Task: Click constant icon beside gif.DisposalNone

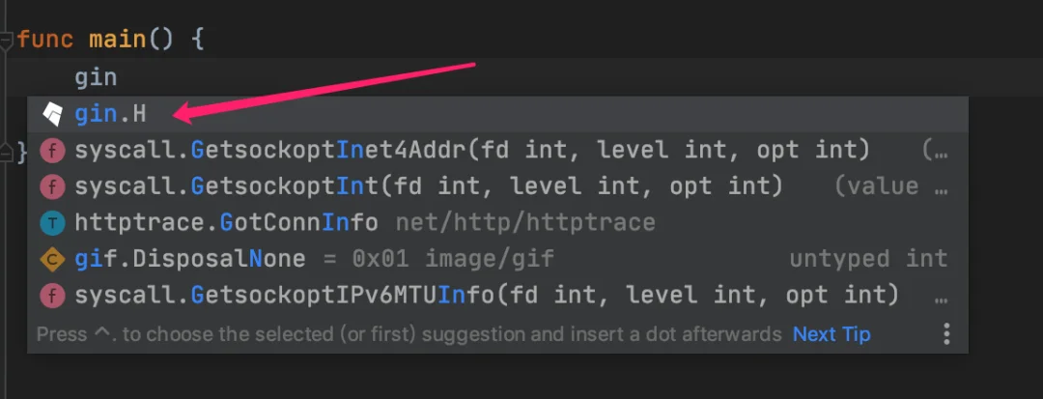Action: pyautogui.click(x=52, y=259)
